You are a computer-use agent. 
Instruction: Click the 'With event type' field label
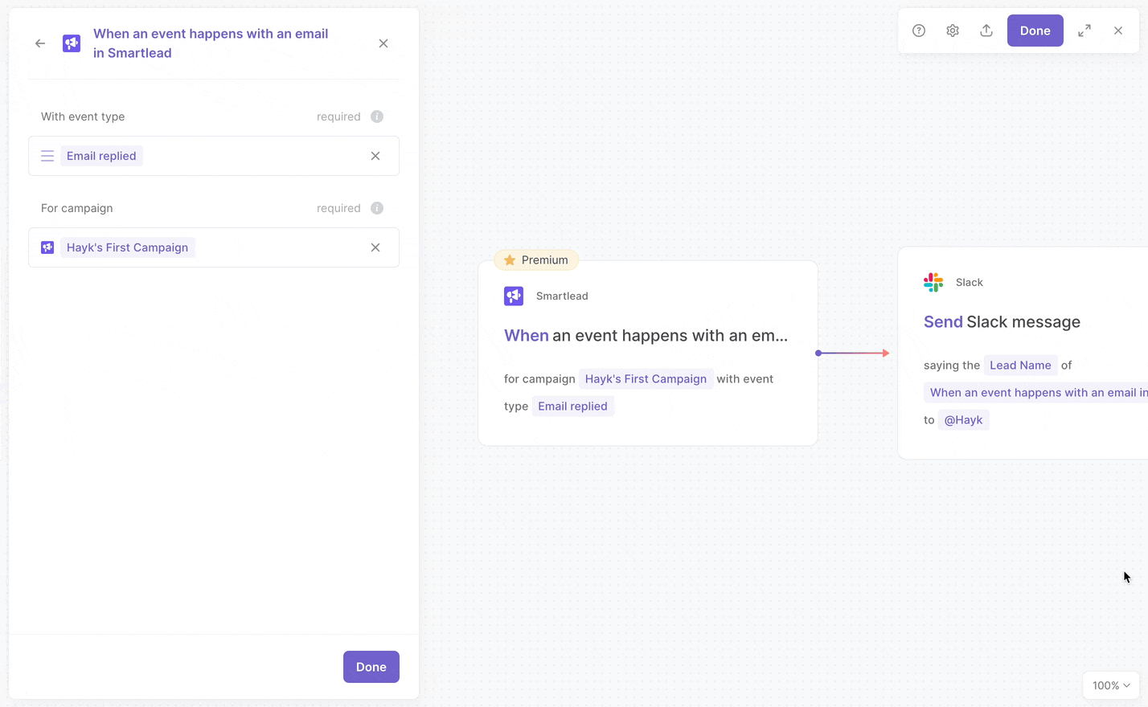click(x=83, y=116)
